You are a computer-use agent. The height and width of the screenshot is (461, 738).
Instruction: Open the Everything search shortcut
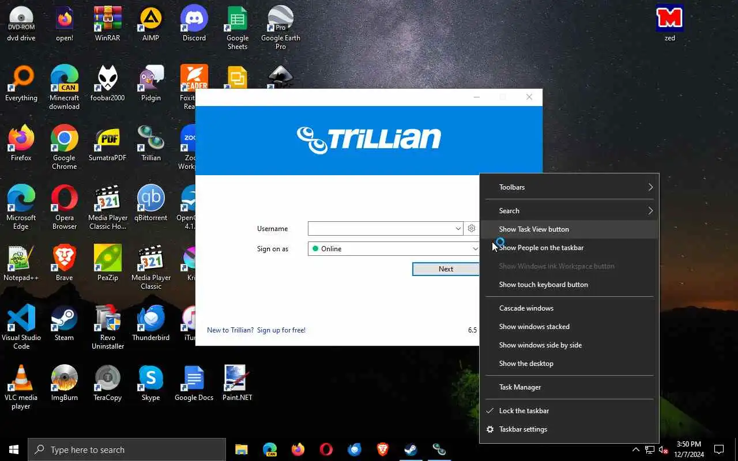click(21, 84)
